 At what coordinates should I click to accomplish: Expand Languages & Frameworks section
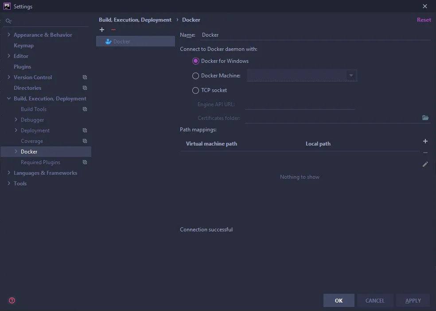[x=9, y=173]
